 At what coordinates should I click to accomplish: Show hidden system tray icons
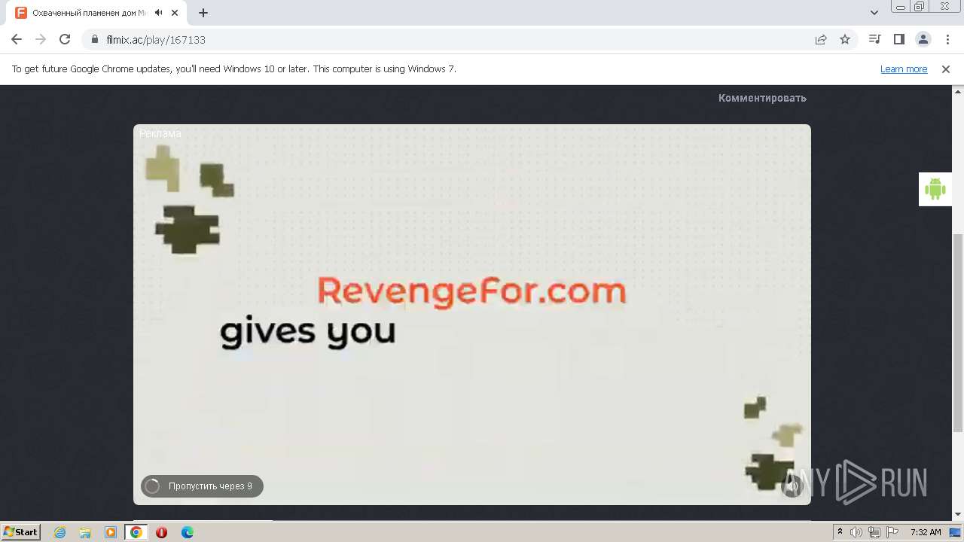840,532
